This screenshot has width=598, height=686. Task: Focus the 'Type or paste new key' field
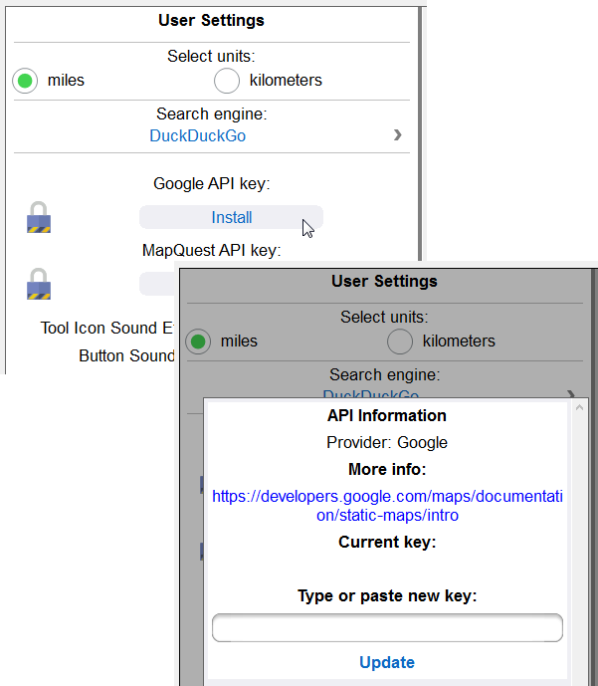[387, 627]
